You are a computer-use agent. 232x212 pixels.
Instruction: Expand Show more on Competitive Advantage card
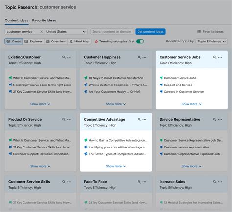[116, 166]
